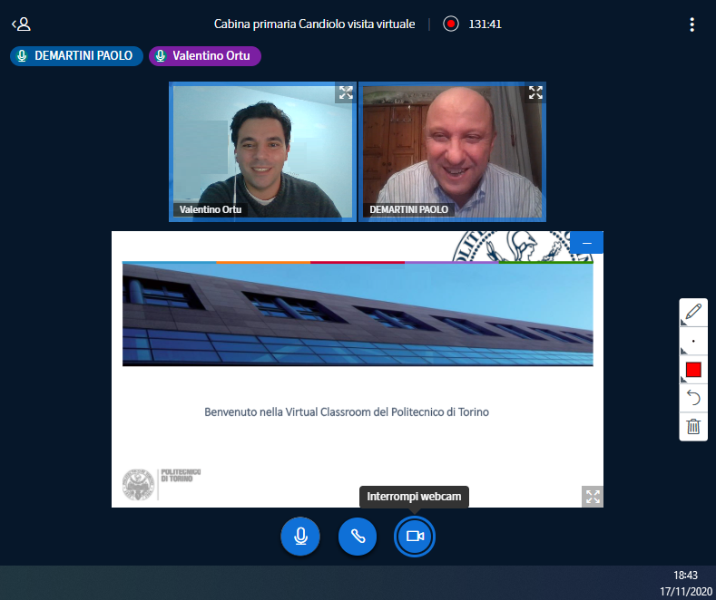Expand Valentino Ortu's video to fullscreen
This screenshot has width=716, height=600.
(x=345, y=92)
